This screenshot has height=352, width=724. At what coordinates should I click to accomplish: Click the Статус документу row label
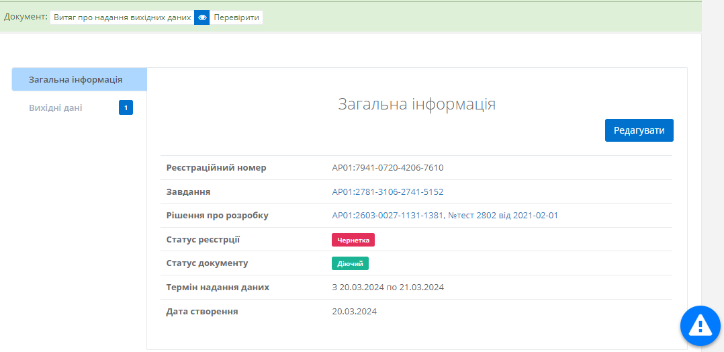click(x=207, y=263)
